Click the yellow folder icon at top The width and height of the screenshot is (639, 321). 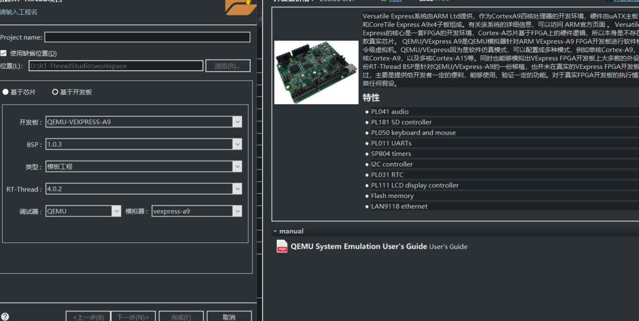point(240,7)
